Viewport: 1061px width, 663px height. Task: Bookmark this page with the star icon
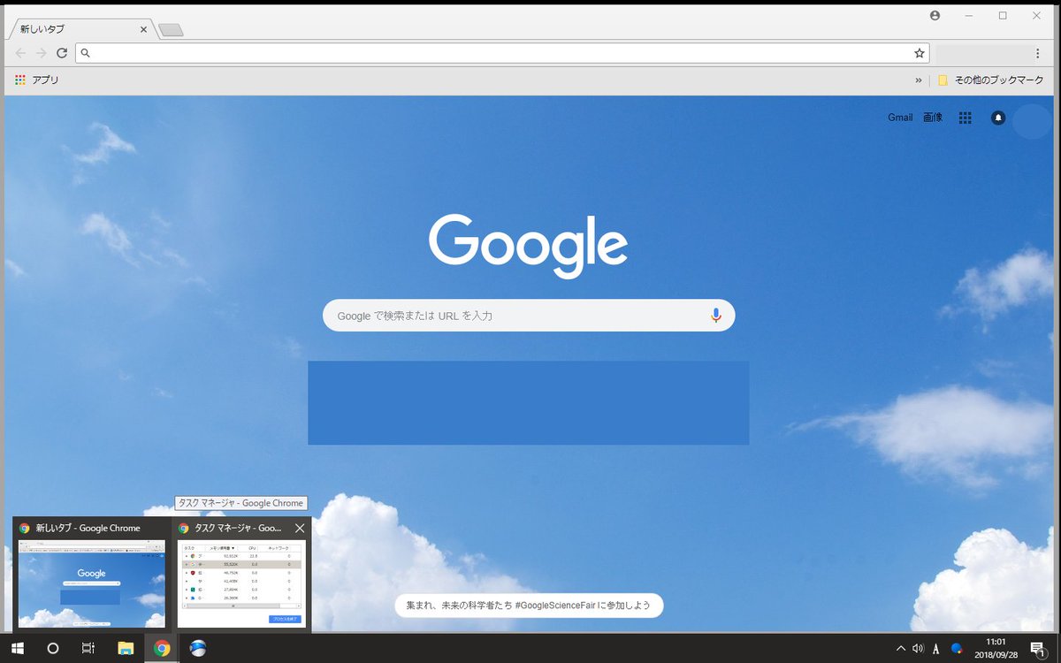(920, 53)
